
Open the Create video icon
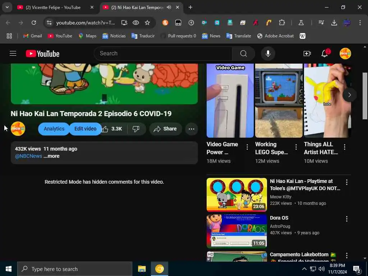click(x=307, y=54)
